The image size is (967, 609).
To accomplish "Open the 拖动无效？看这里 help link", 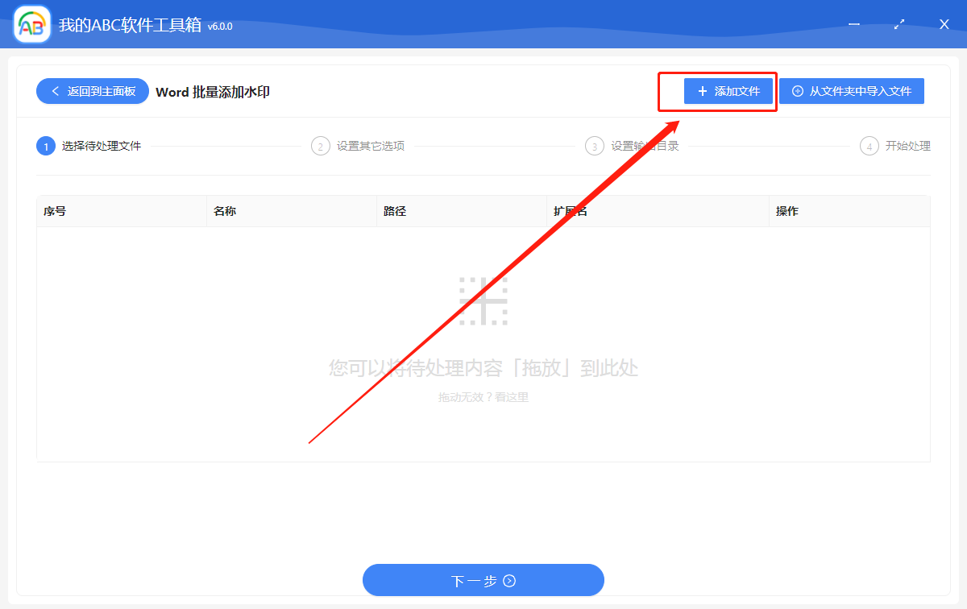I will (483, 396).
